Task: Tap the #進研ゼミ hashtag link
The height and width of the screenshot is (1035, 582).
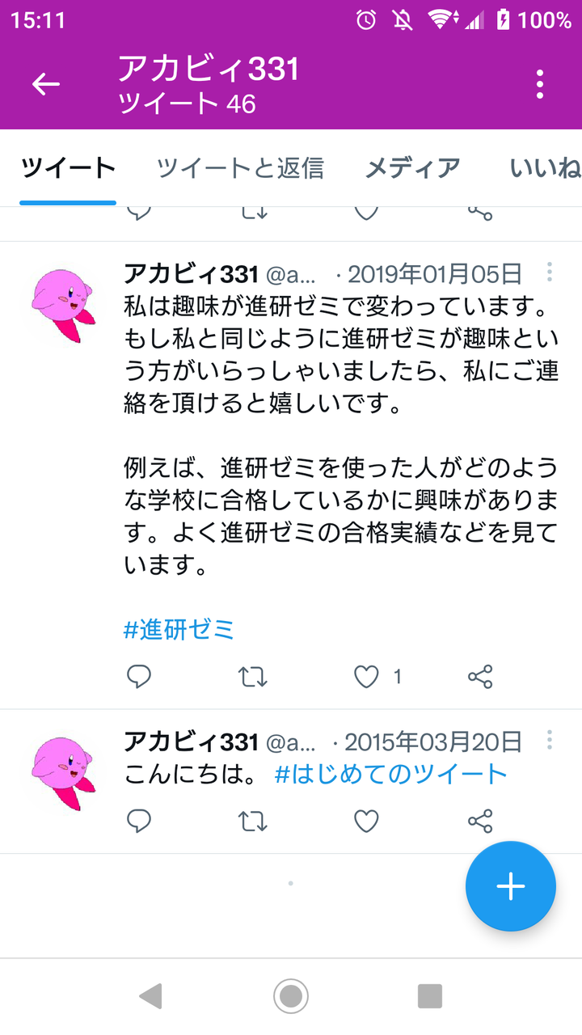Action: (179, 629)
